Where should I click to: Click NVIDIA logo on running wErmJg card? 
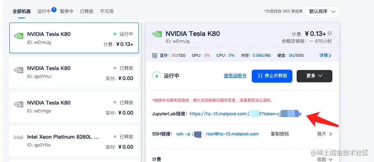[18, 36]
